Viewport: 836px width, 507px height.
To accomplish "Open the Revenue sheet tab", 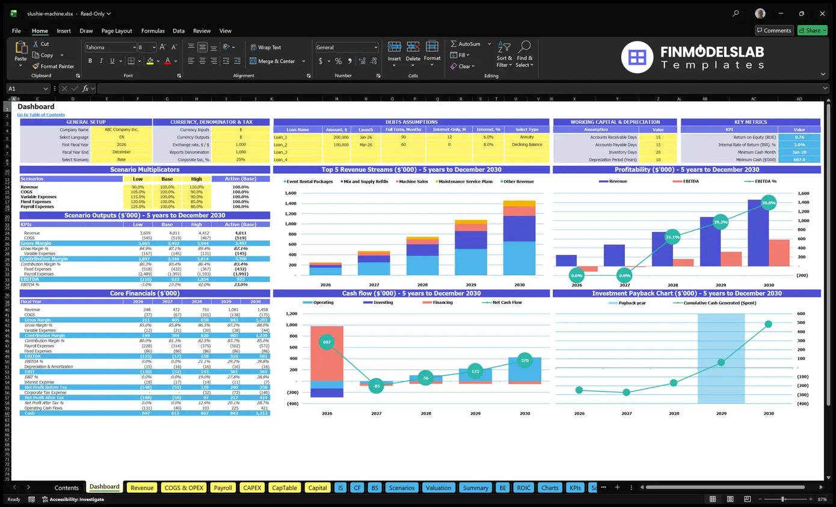I will pyautogui.click(x=142, y=487).
